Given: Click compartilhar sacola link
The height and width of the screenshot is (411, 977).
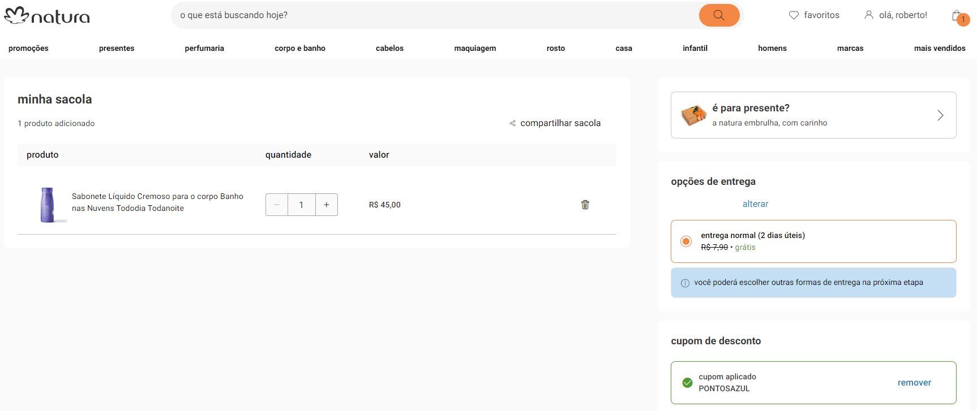Looking at the screenshot, I should click(x=560, y=123).
